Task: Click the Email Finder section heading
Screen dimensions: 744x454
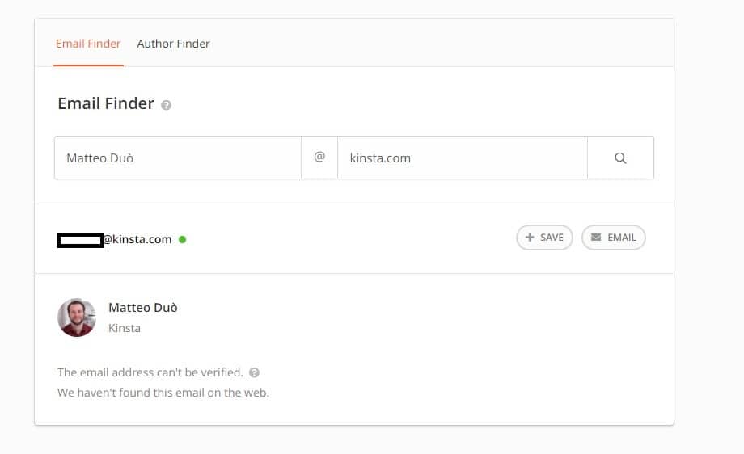Action: [x=106, y=103]
